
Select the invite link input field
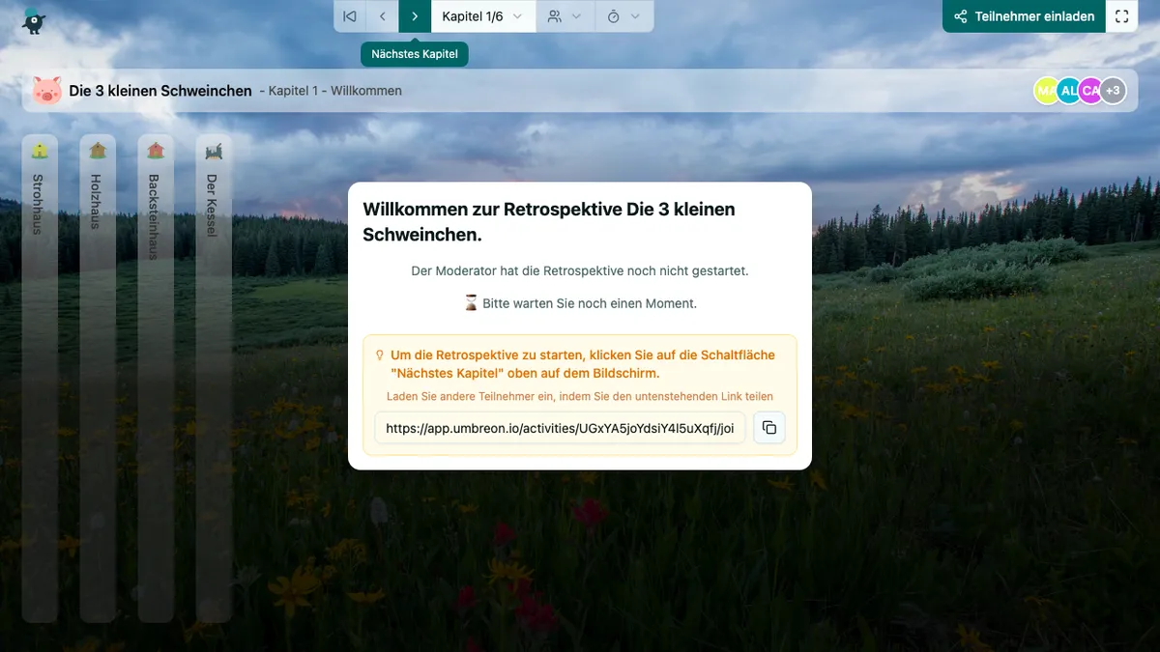[559, 427]
